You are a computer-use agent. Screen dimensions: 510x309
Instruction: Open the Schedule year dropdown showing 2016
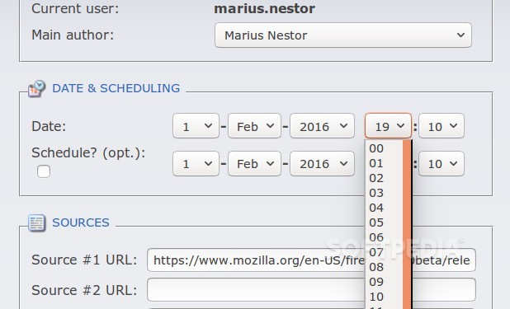tap(322, 163)
